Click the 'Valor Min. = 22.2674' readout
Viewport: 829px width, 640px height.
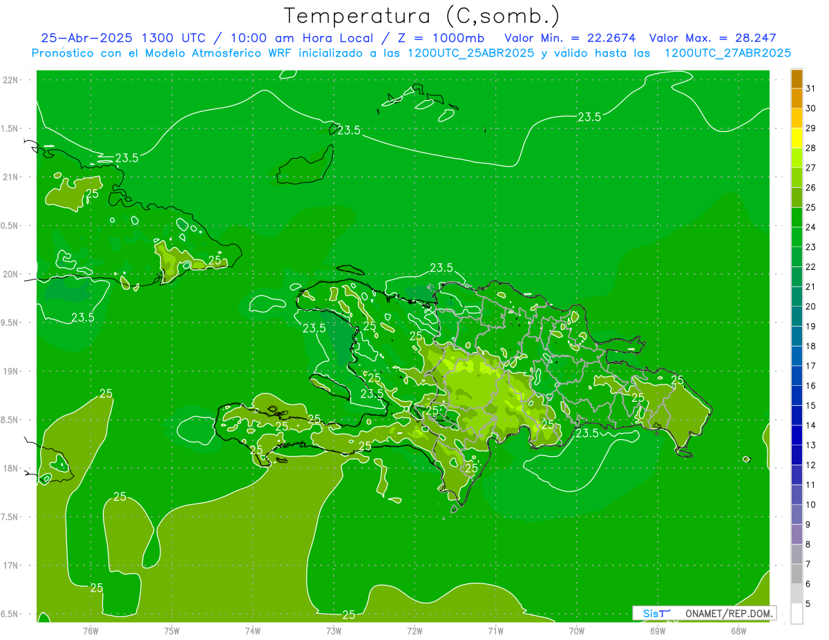[570, 38]
